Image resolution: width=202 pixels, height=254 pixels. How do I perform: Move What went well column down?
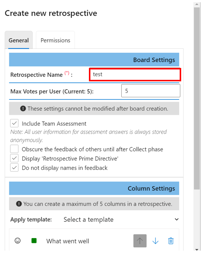(155, 241)
